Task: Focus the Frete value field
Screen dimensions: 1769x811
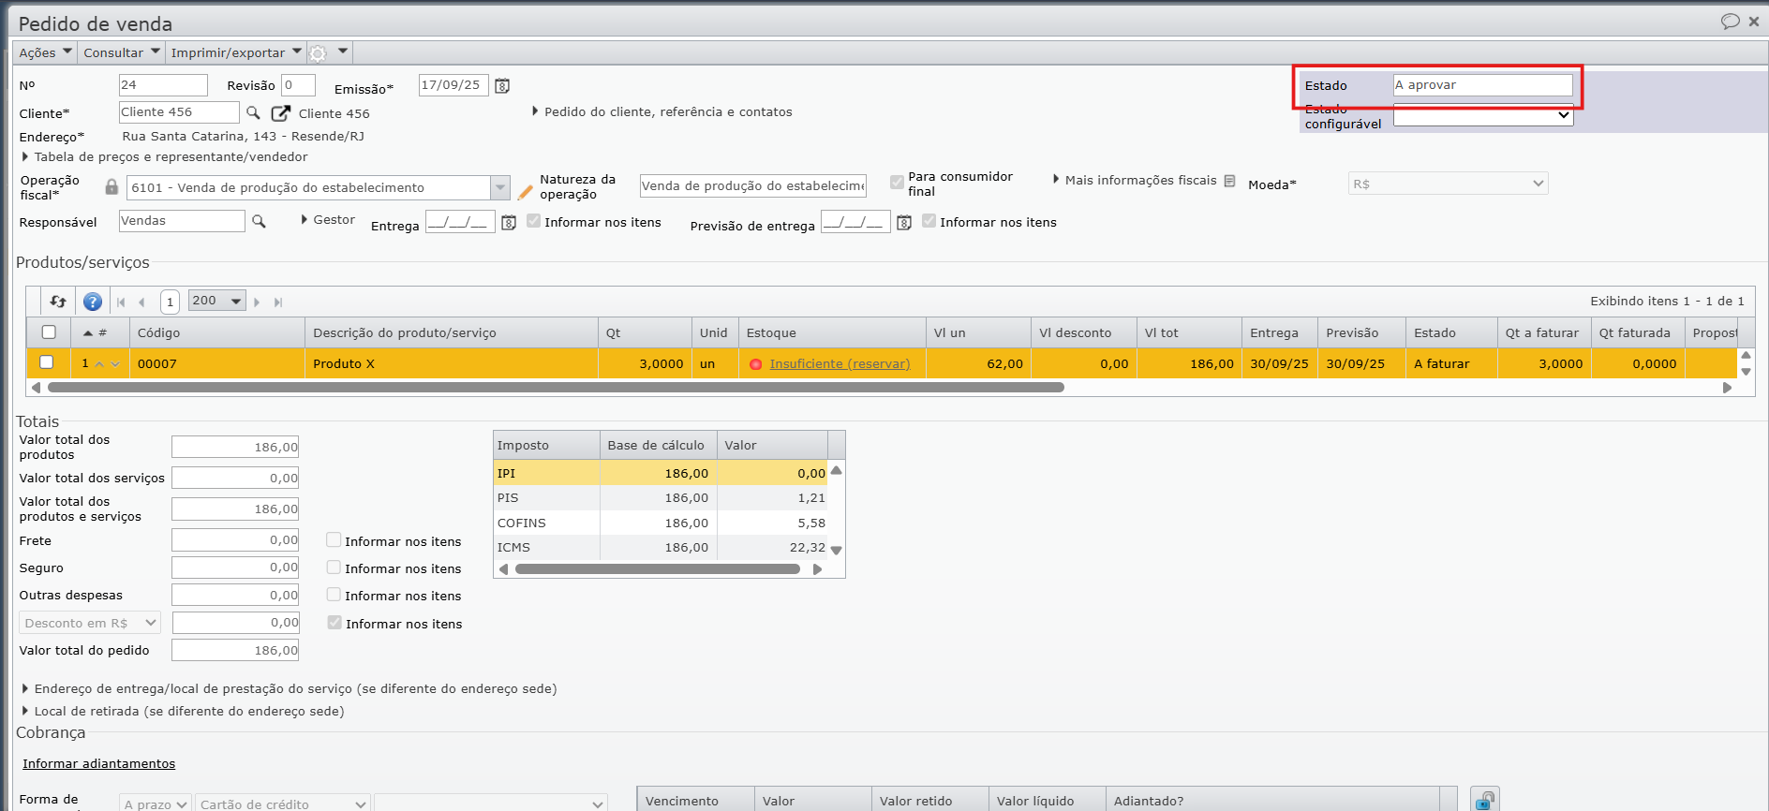Action: [235, 540]
